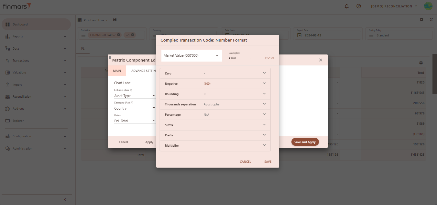Click the notifications bell icon
The height and width of the screenshot is (205, 437).
pyautogui.click(x=347, y=6)
